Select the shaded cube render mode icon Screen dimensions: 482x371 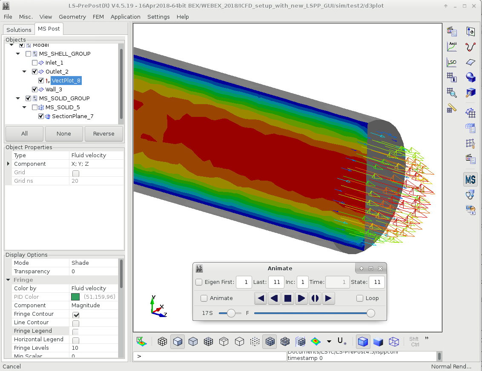178,341
